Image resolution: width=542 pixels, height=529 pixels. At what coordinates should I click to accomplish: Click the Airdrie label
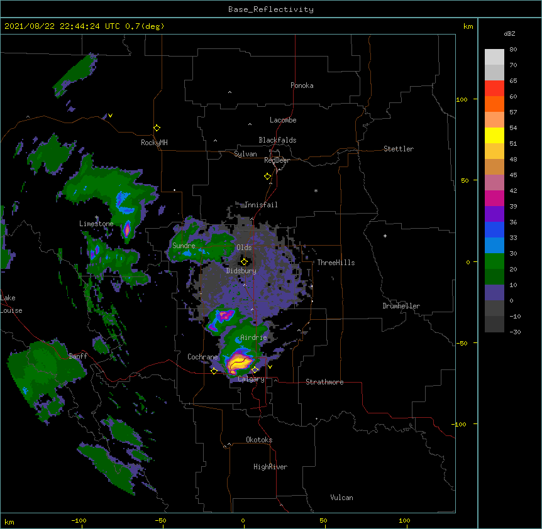253,337
